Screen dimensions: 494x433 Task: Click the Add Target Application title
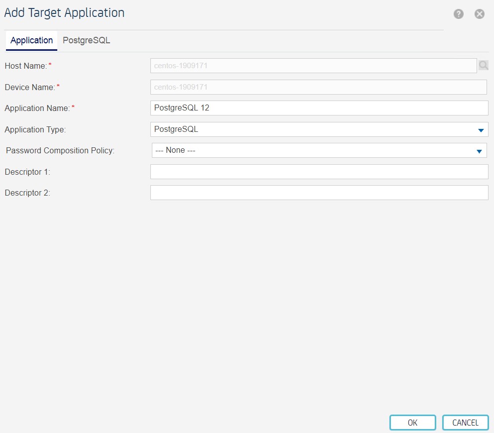pos(64,13)
